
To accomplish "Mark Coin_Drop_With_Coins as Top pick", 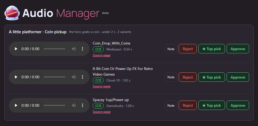I will (x=212, y=49).
